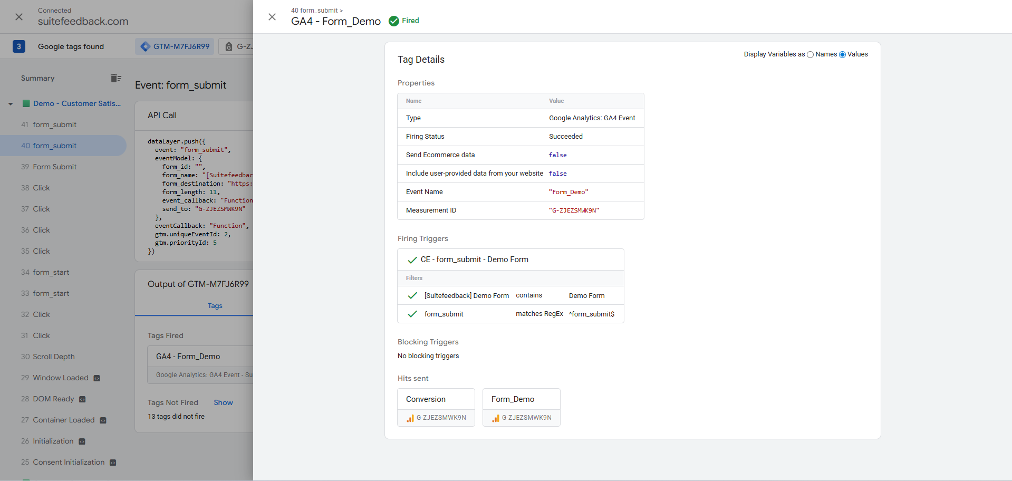Viewport: 1012px width, 481px height.
Task: Open the Conversion hit sent card
Action: tap(436, 399)
